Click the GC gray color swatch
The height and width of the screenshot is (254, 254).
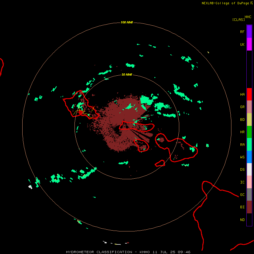[x=249, y=194]
